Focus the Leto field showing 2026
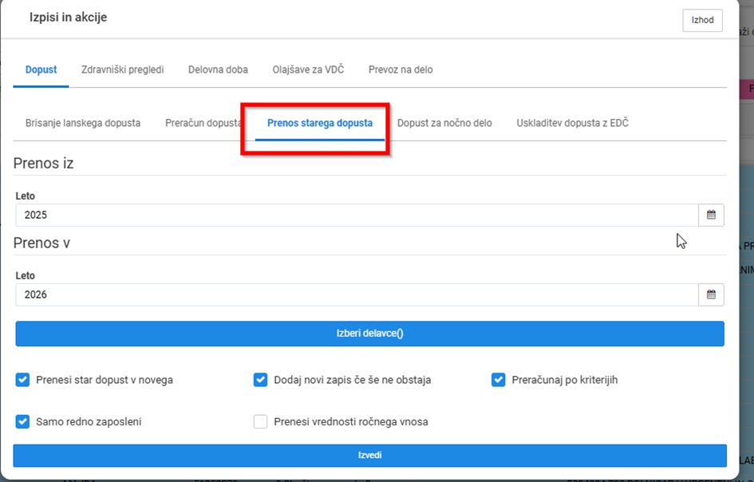 [x=357, y=294]
